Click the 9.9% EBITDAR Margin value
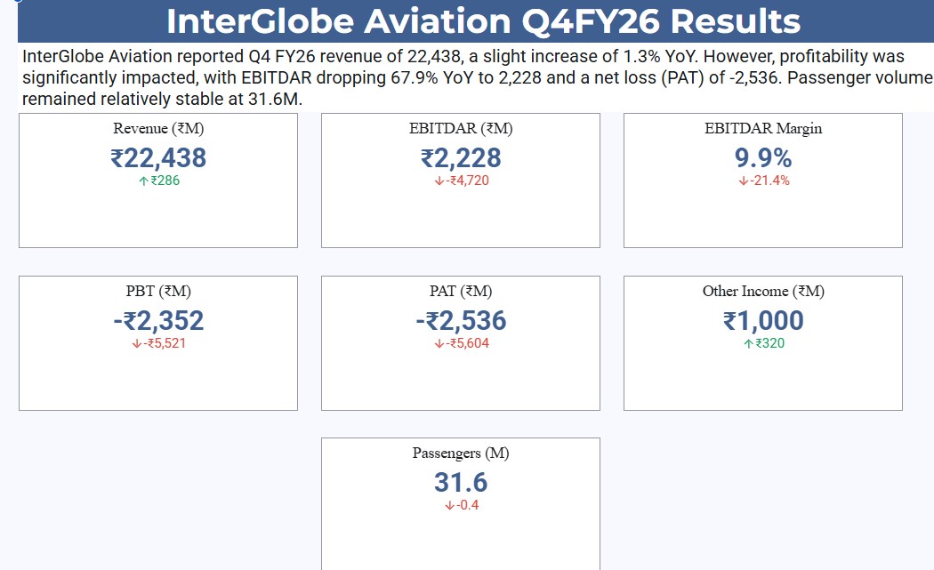Image resolution: width=934 pixels, height=570 pixels. pyautogui.click(x=763, y=157)
